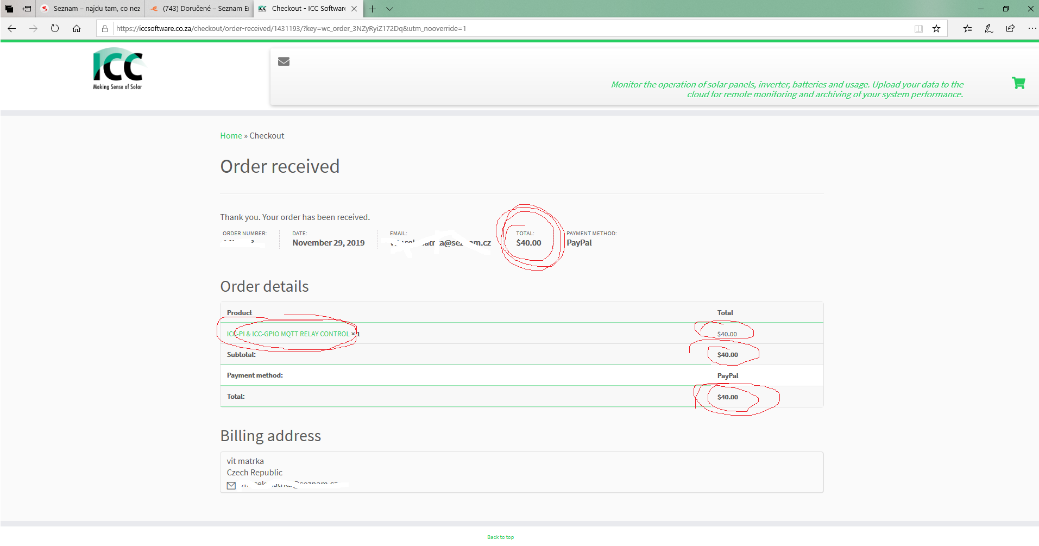Click the Subtotal: row label

click(x=241, y=355)
